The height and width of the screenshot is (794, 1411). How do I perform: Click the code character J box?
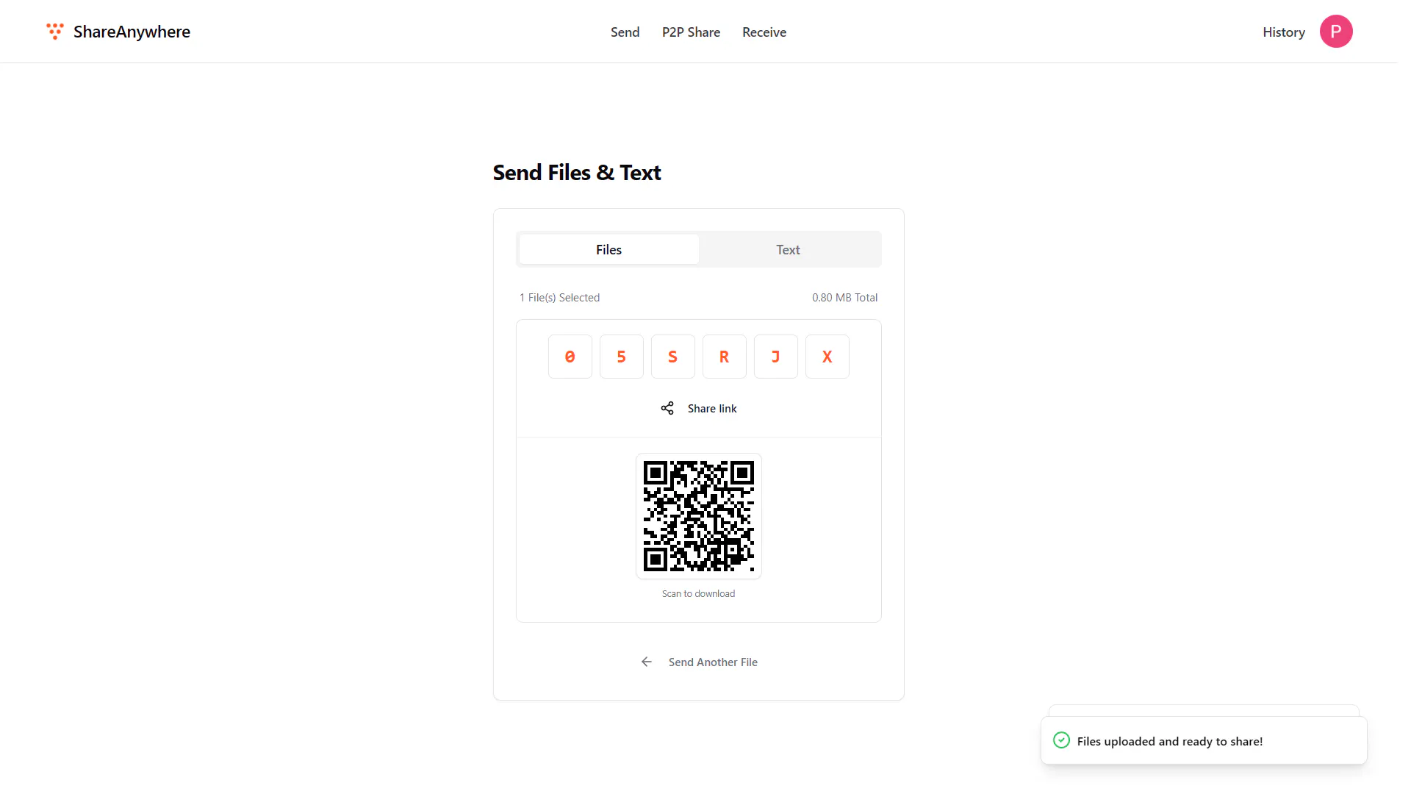tap(776, 357)
